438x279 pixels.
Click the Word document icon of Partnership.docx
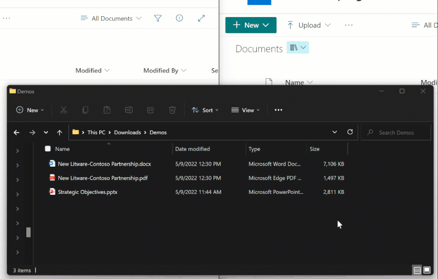(x=52, y=163)
